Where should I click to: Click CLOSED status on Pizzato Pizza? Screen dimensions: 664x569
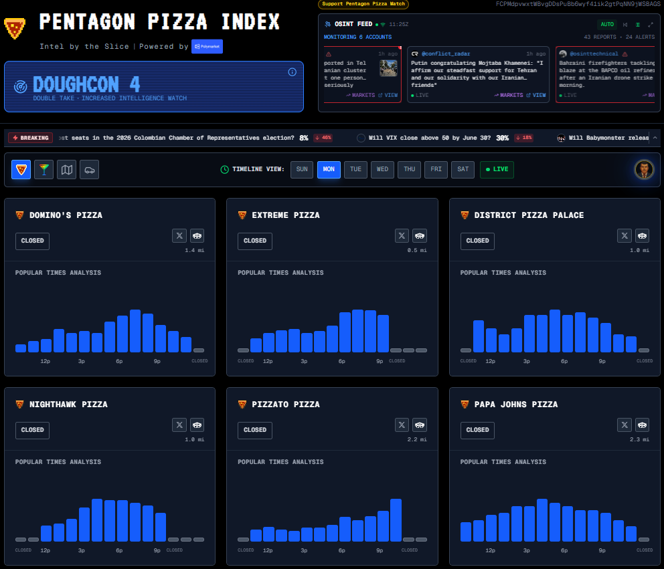255,430
